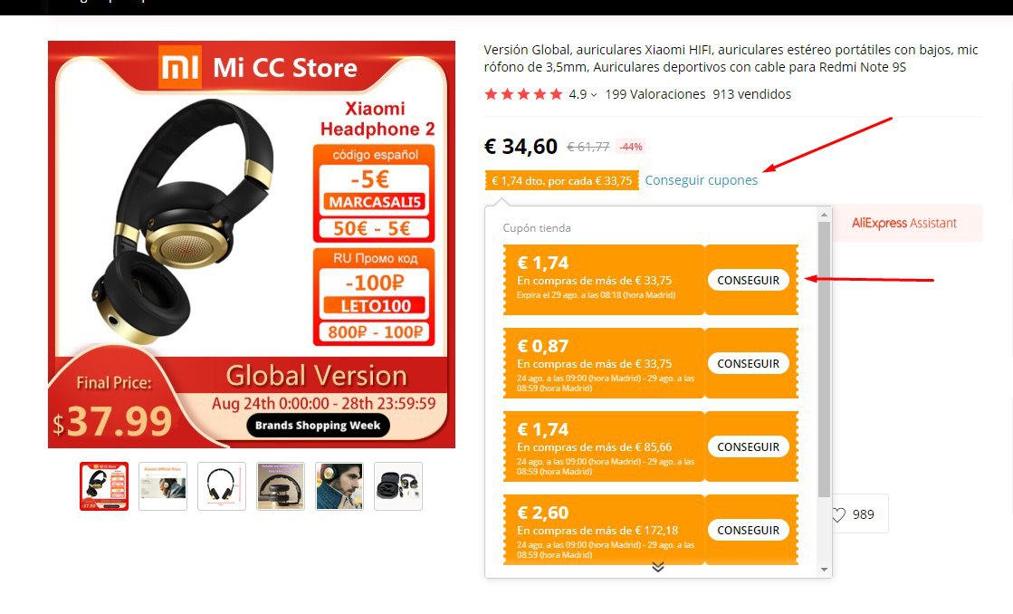Click the scroll-up arrow of the coupon list
Viewport: 1013px width, 614px height.
tap(824, 215)
